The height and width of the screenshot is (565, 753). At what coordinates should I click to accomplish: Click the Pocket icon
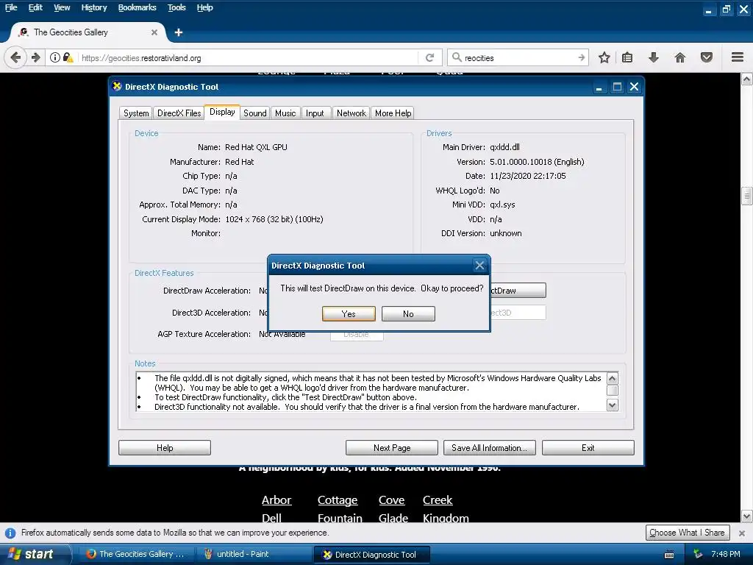click(707, 57)
